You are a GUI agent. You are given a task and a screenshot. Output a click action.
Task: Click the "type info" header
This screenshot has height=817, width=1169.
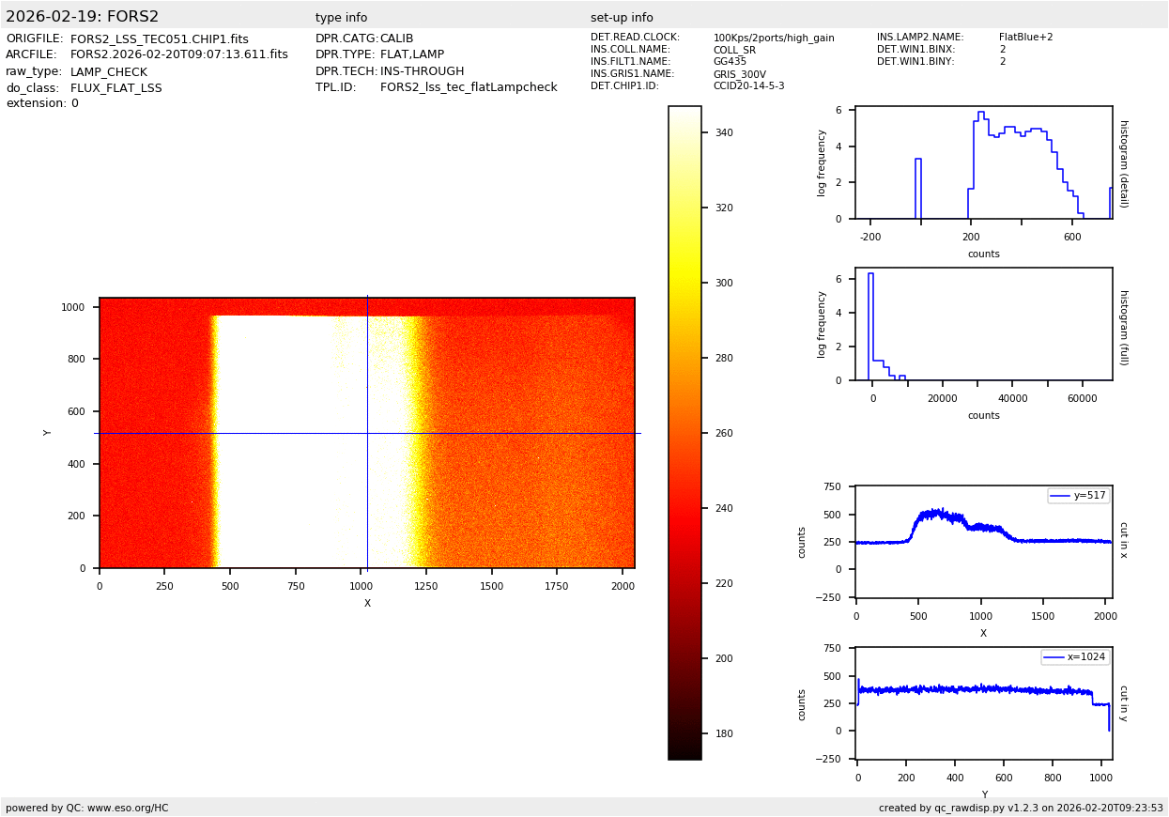(x=341, y=18)
